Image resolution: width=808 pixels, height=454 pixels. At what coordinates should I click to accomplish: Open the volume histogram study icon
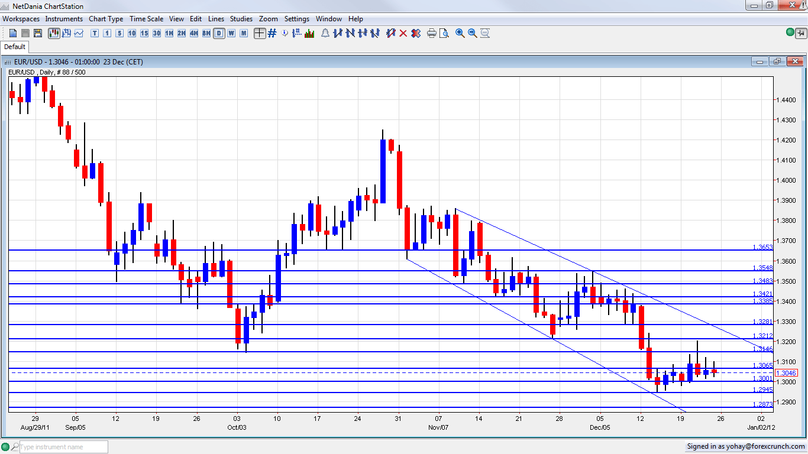tap(309, 34)
